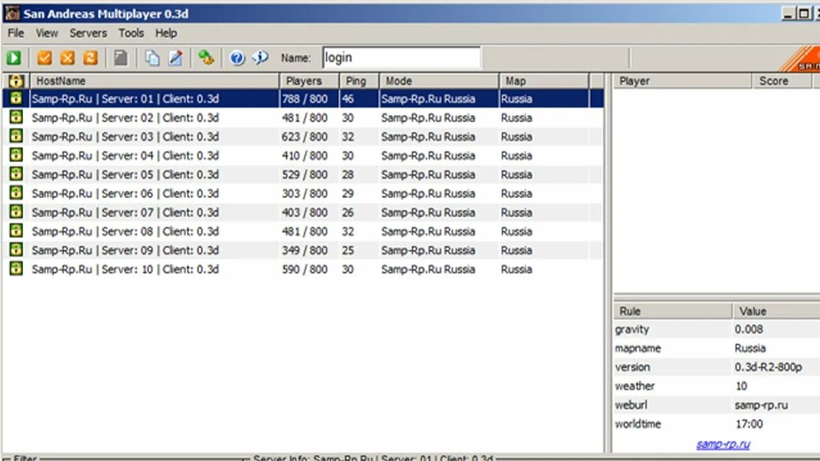Click the blue Help question mark icon
This screenshot has height=461, width=820.
click(x=237, y=58)
